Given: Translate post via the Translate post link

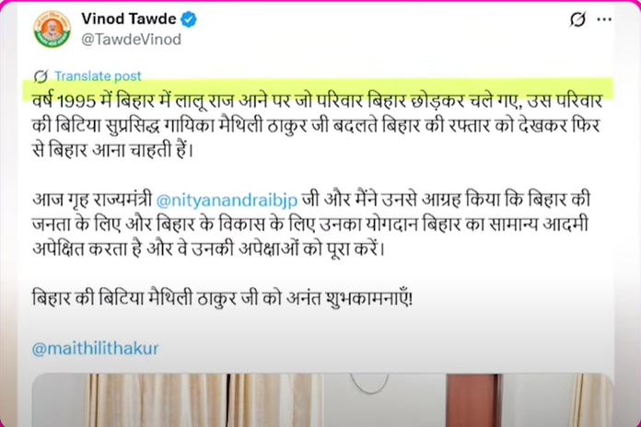Looking at the screenshot, I should (x=98, y=76).
